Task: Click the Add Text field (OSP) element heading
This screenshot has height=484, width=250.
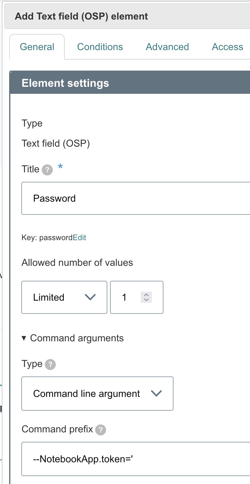Action: [x=81, y=16]
